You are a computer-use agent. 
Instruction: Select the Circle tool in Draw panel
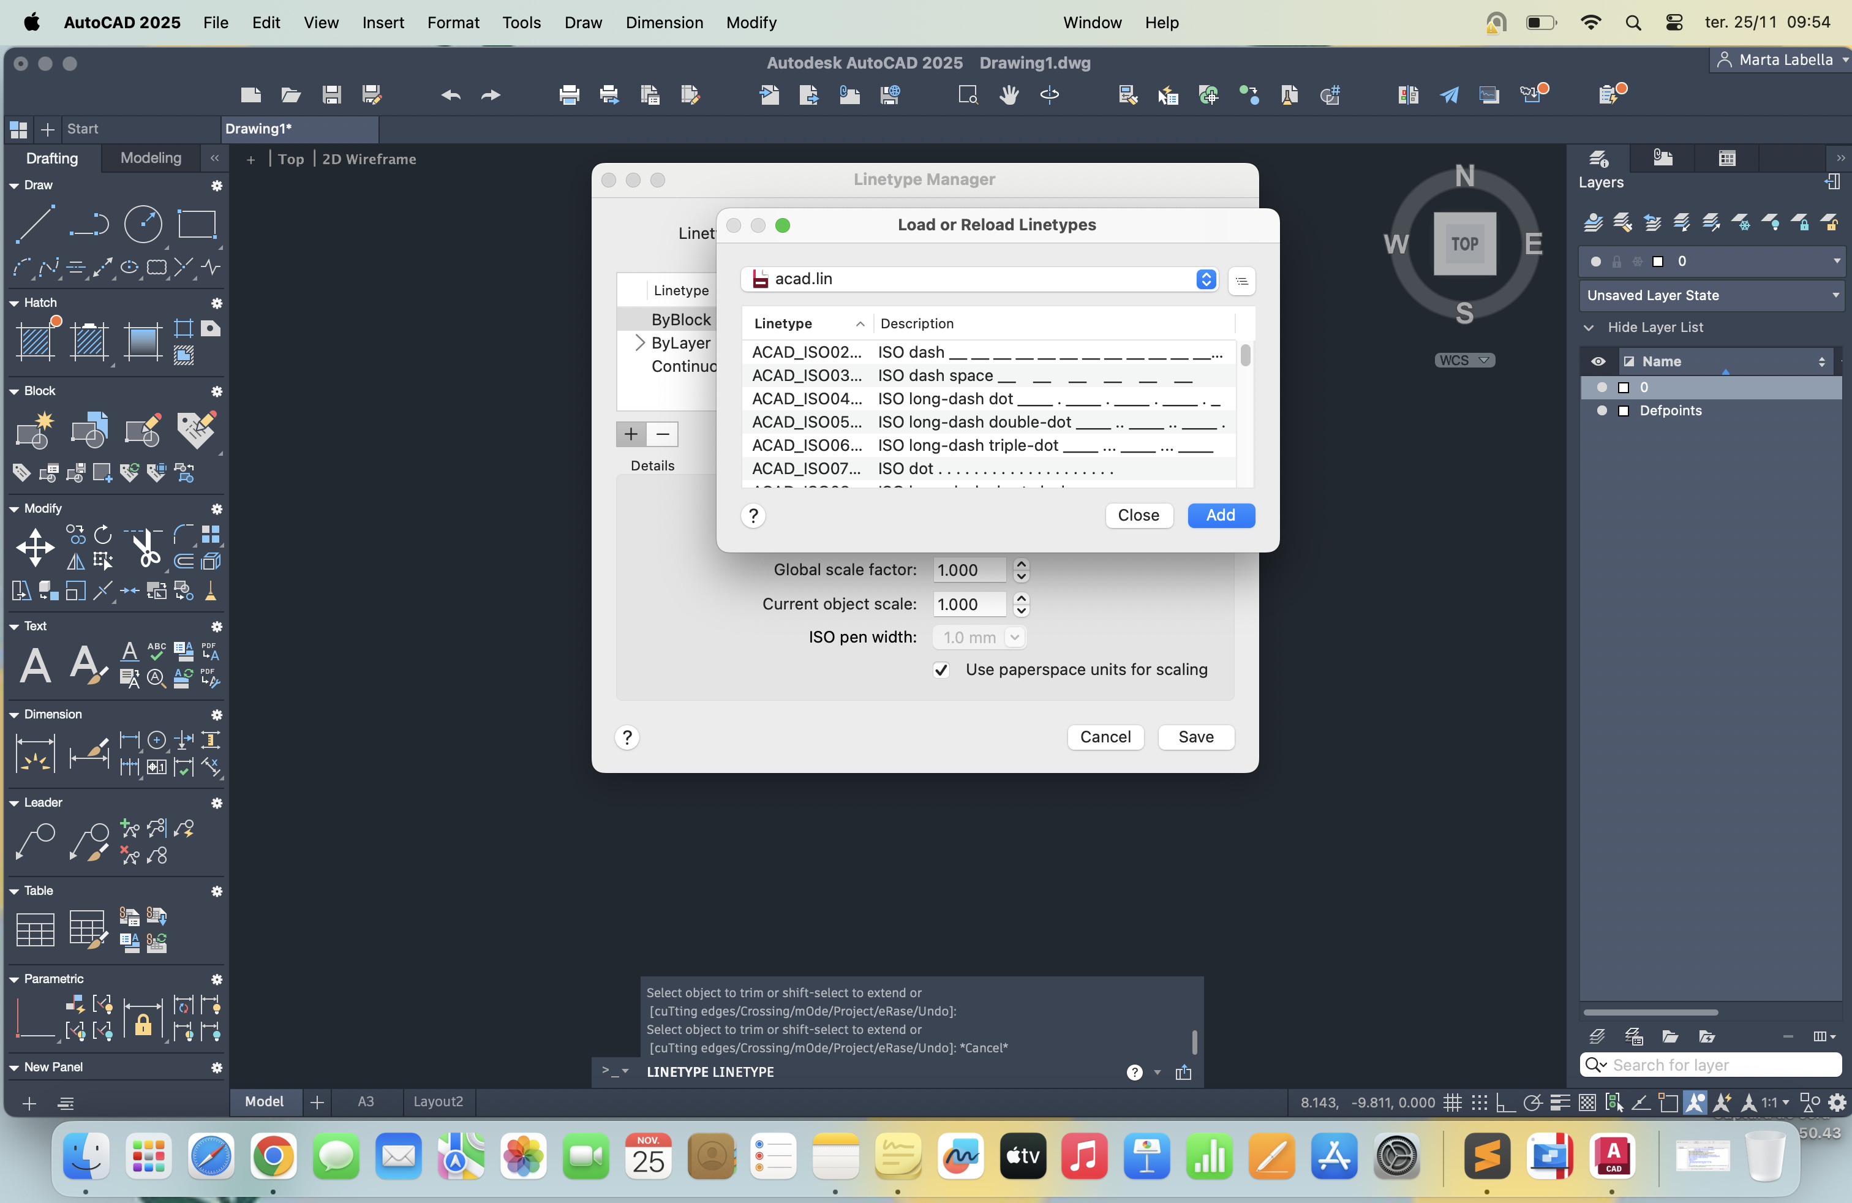click(143, 224)
